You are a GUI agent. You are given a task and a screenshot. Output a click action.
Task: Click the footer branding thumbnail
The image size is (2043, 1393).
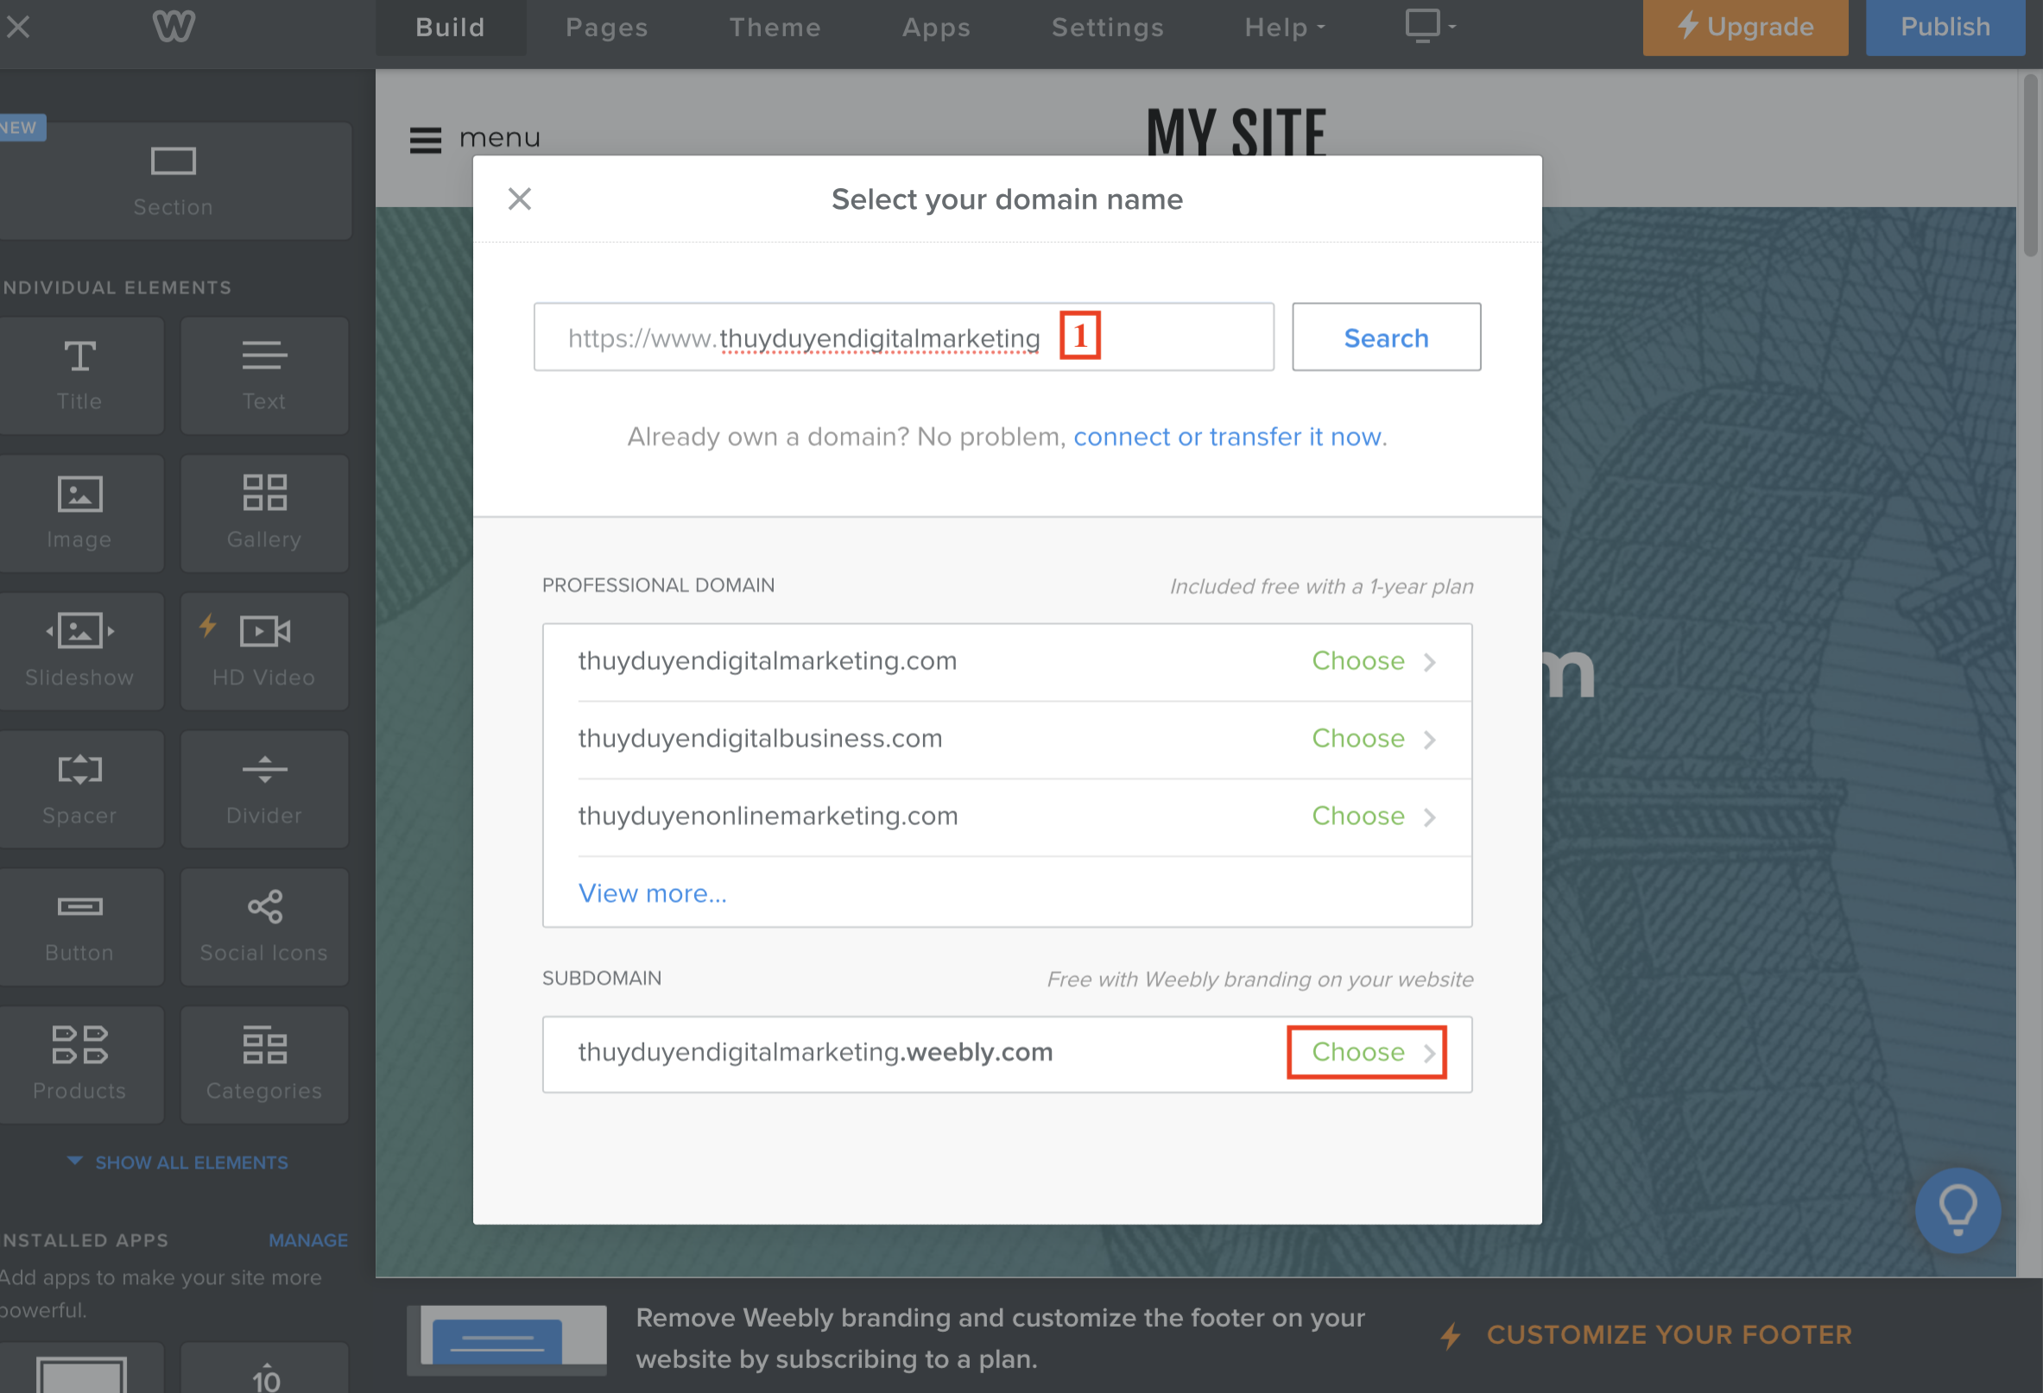tap(506, 1339)
